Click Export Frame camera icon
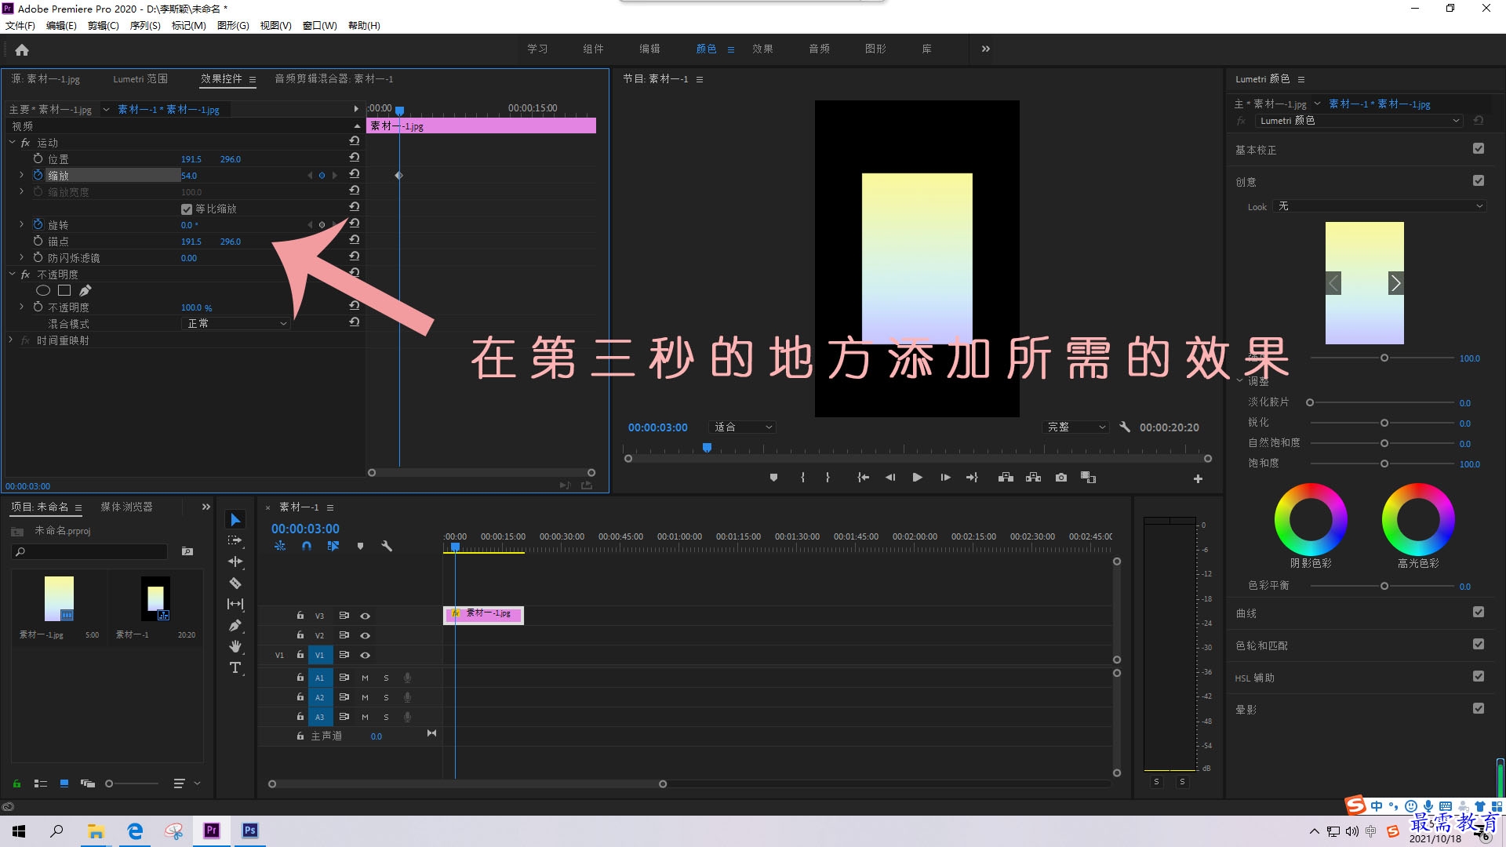Viewport: 1506px width, 847px height. (1061, 478)
